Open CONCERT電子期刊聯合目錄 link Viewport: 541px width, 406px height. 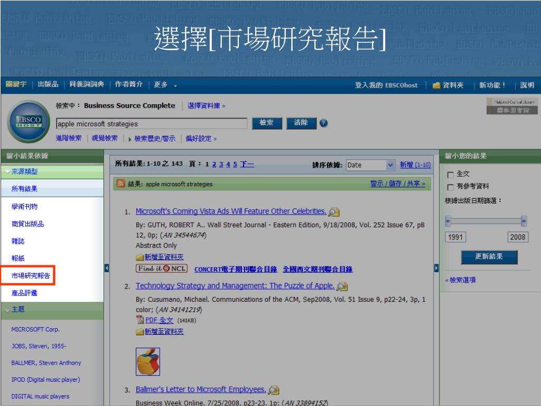[236, 269]
